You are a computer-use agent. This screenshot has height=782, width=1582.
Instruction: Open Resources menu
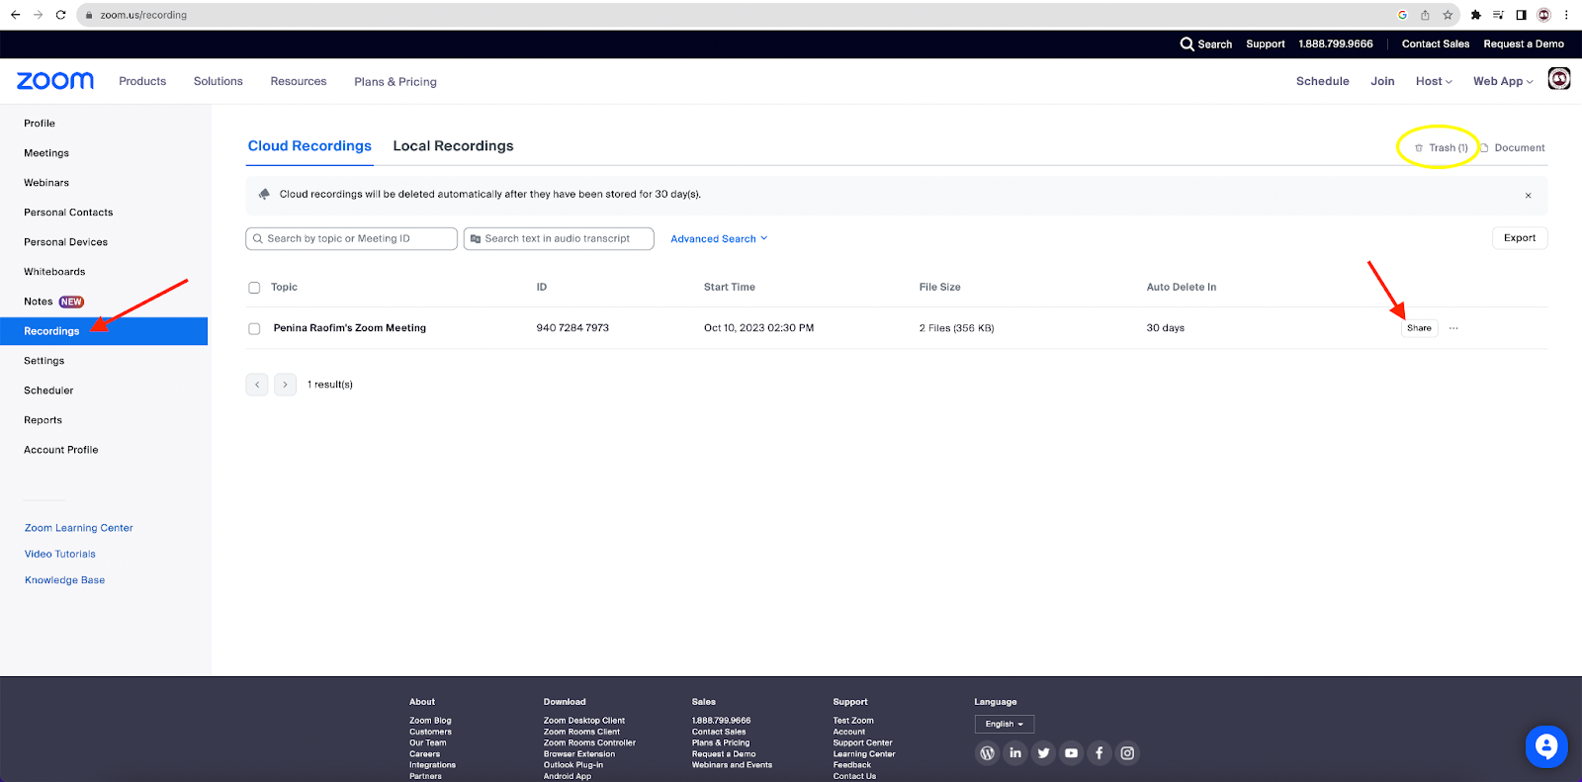click(299, 81)
